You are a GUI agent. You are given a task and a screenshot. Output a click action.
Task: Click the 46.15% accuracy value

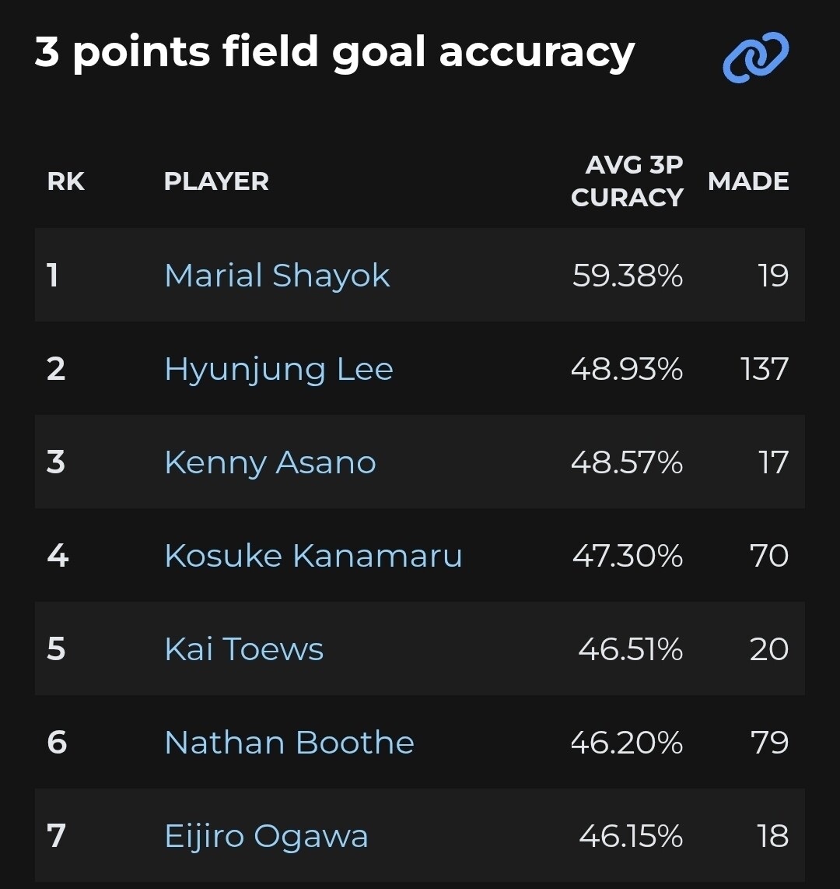(630, 836)
